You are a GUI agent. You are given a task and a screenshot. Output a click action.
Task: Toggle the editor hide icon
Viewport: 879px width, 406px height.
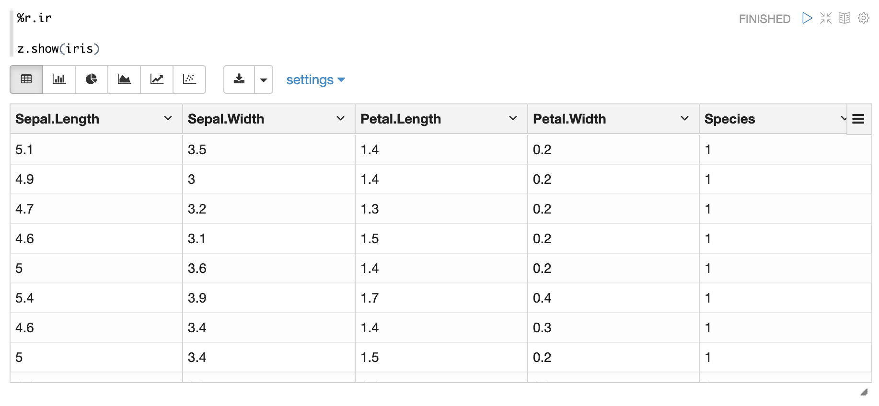click(826, 18)
